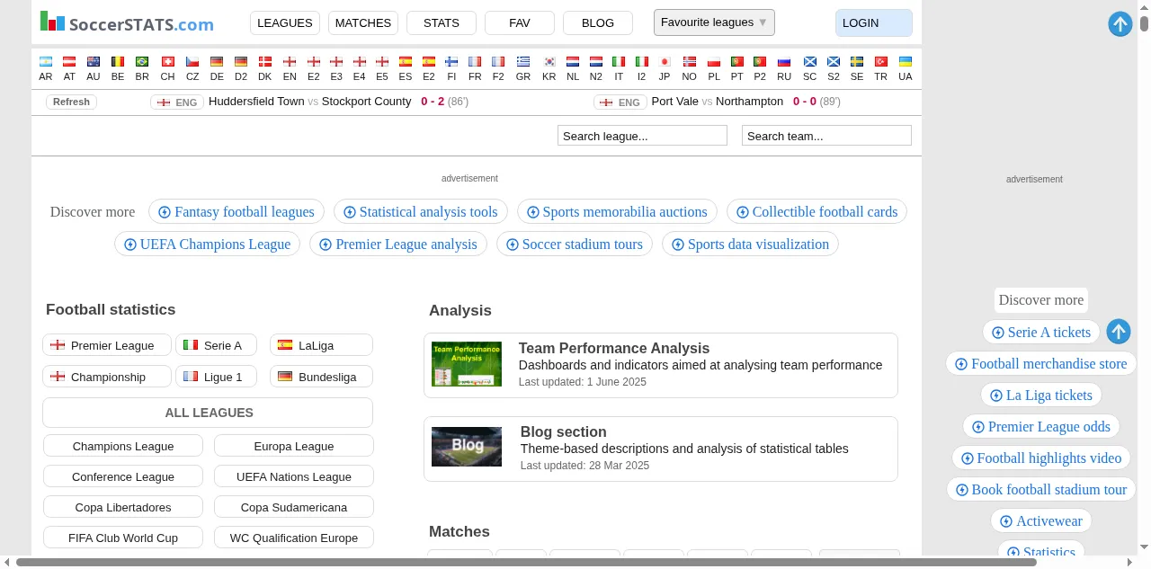Open the Brazil flag labelled BR
This screenshot has width=1151, height=569.
(142, 62)
